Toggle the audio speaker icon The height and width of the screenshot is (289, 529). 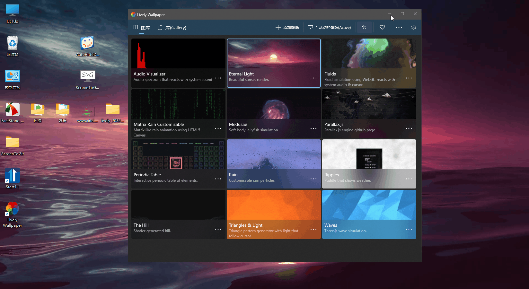point(364,27)
